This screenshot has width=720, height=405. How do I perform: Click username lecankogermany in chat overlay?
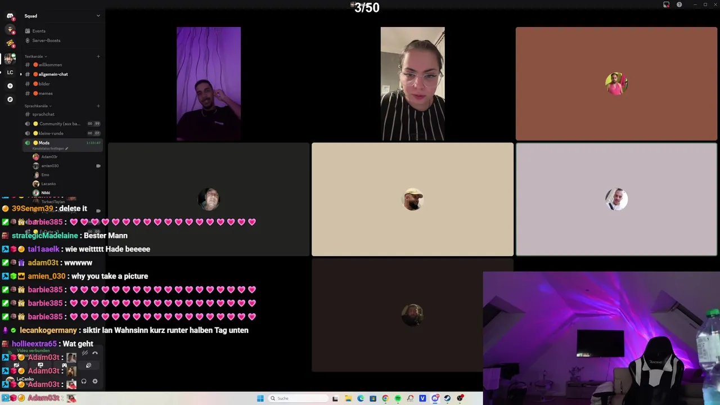pos(49,330)
